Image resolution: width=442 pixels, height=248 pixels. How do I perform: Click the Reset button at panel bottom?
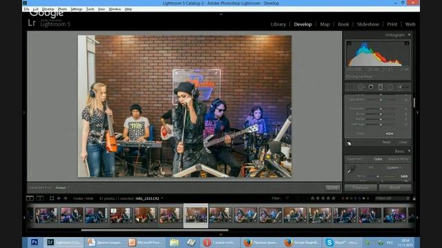(x=395, y=187)
